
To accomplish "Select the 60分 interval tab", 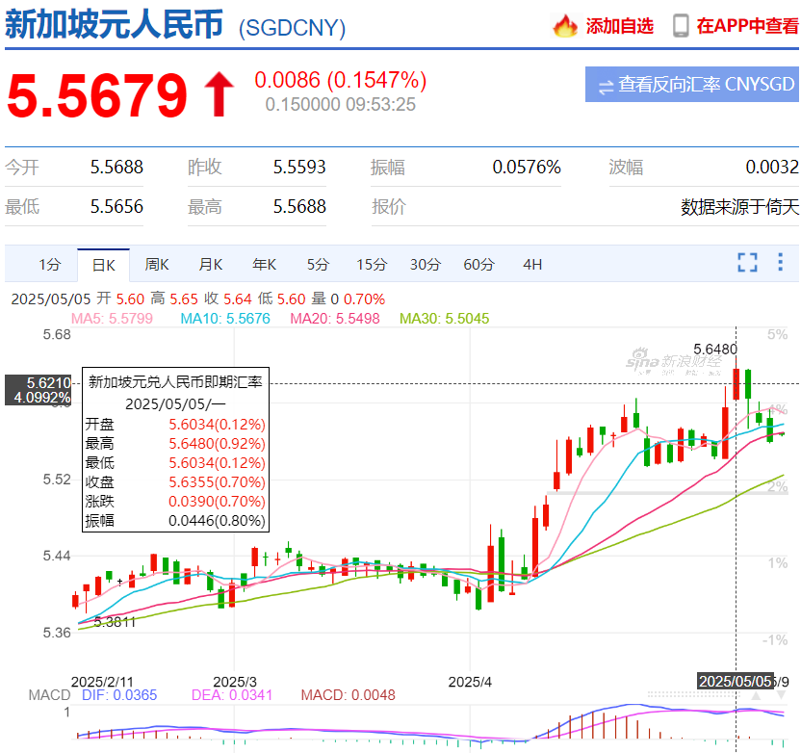I will pyautogui.click(x=478, y=265).
